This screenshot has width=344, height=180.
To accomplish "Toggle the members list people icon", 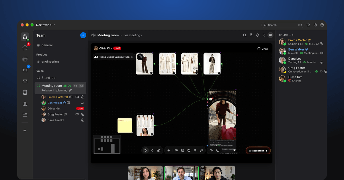I will click(270, 35).
